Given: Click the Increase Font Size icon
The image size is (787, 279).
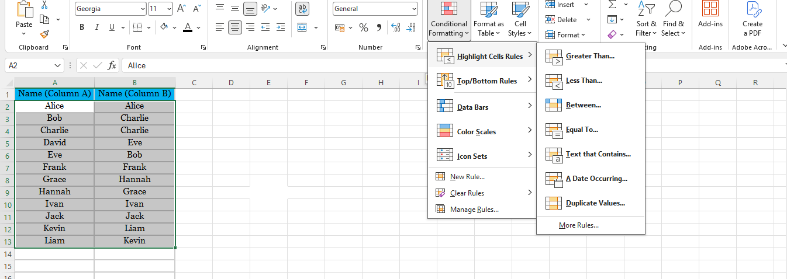Looking at the screenshot, I should point(181,9).
